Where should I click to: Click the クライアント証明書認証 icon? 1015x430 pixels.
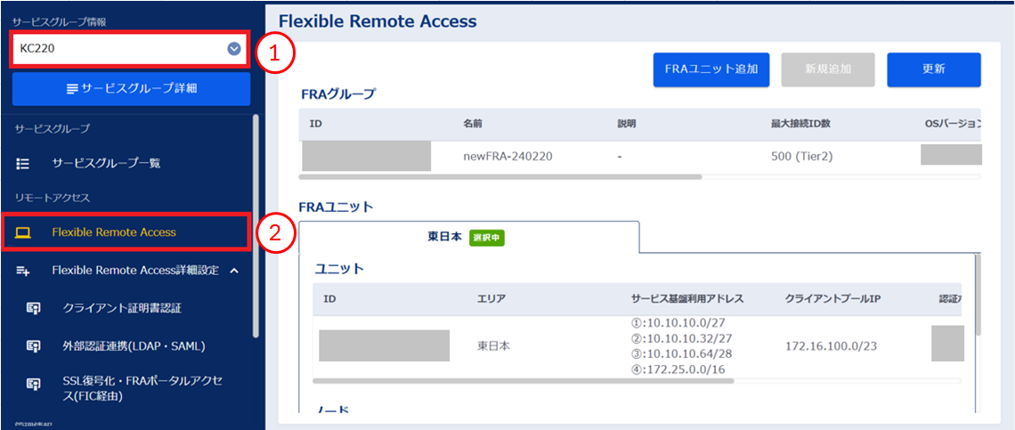click(34, 308)
